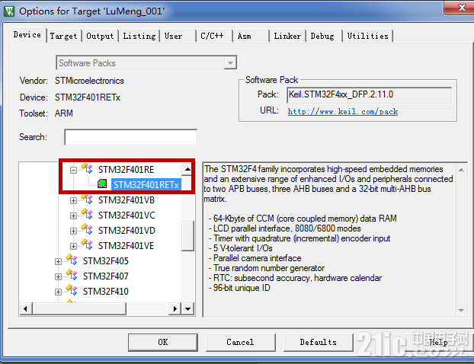Expand the STM32F401VD tree node
This screenshot has width=474, height=364.
[73, 231]
